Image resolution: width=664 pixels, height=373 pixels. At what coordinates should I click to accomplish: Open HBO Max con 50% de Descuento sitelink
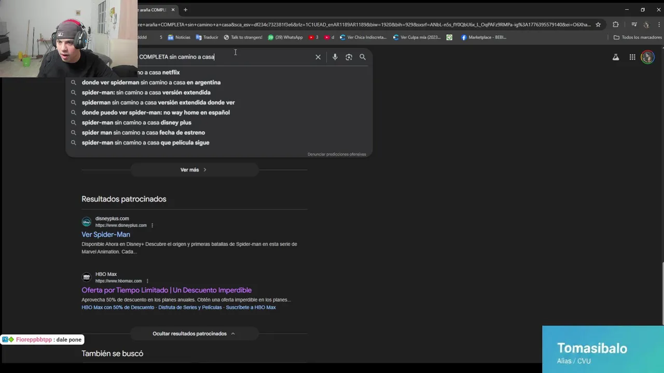click(x=118, y=307)
